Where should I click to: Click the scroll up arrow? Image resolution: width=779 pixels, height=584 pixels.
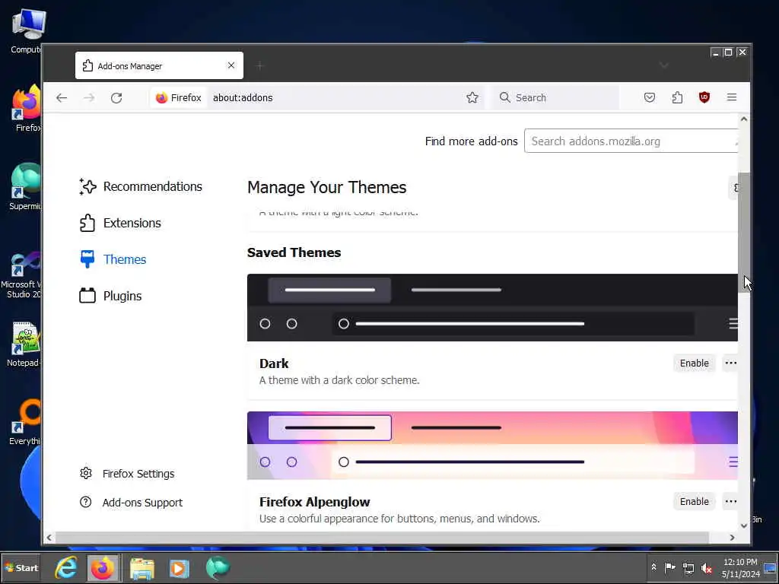point(744,119)
